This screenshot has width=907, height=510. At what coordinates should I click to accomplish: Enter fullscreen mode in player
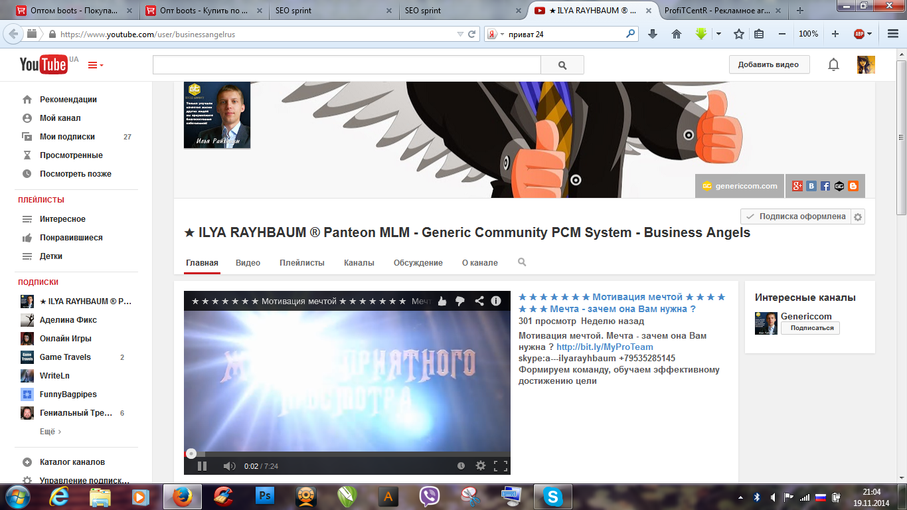tap(501, 466)
